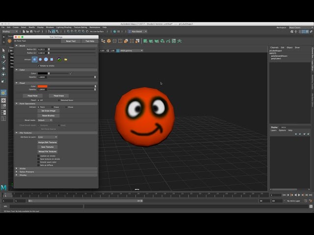Image resolution: width=314 pixels, height=235 pixels.
Task: Click the orange cube icon in the shelf
Action: coord(109,41)
